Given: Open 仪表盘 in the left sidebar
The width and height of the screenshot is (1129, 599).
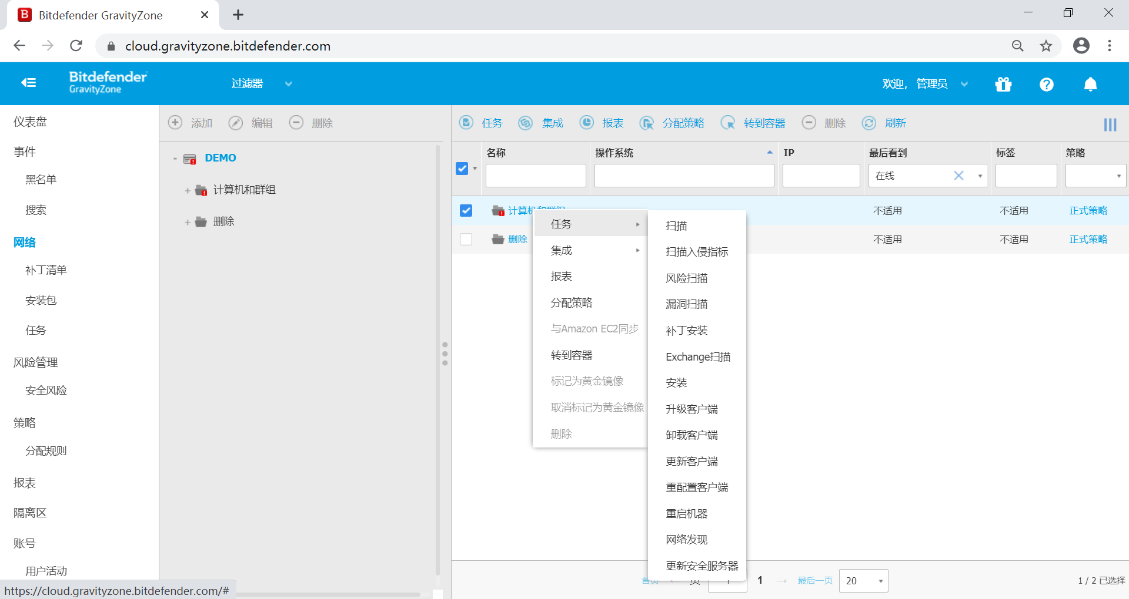Looking at the screenshot, I should pyautogui.click(x=30, y=122).
